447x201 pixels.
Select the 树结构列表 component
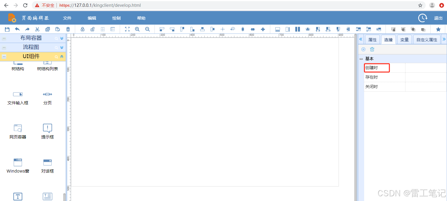click(x=48, y=66)
